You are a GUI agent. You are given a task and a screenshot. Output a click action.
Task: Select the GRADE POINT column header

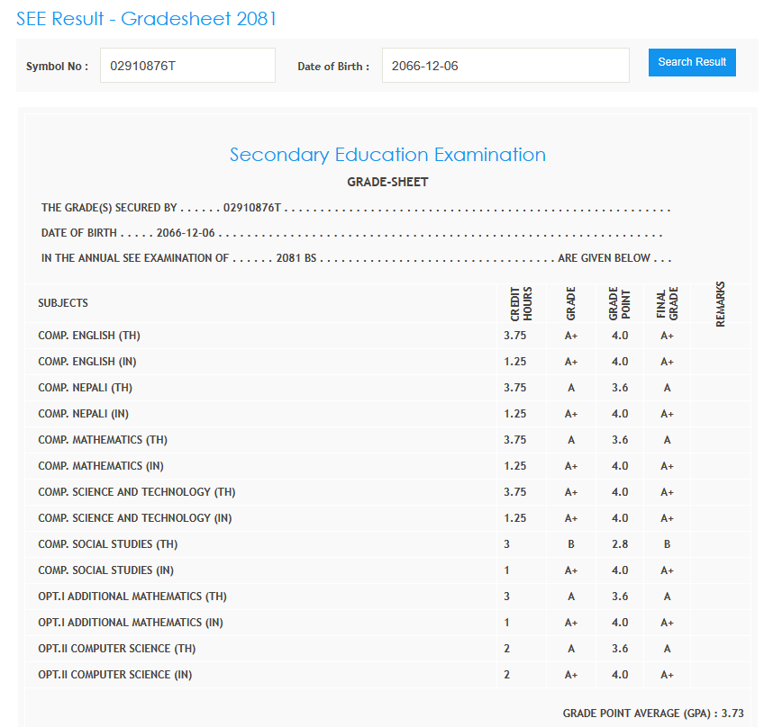coord(620,304)
